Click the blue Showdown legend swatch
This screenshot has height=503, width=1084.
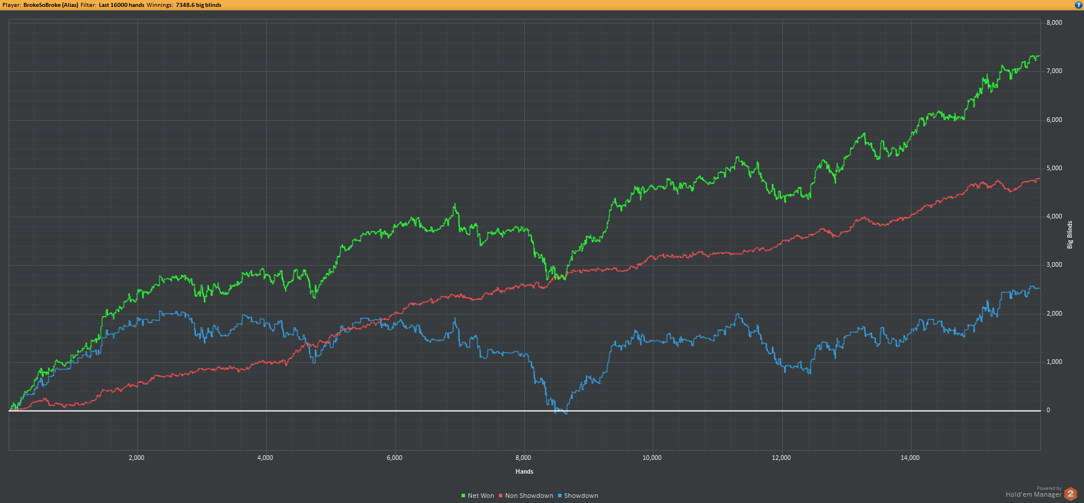560,496
